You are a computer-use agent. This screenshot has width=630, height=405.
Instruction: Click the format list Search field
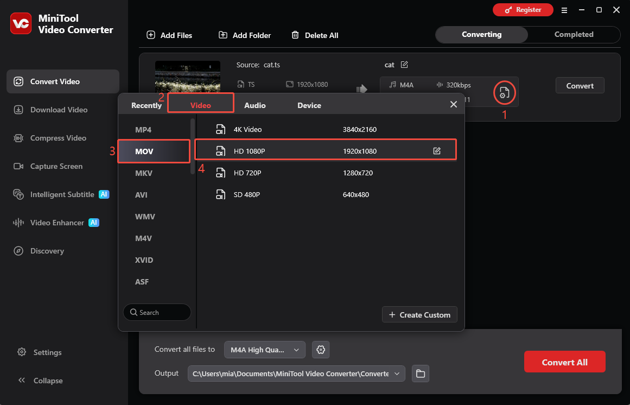click(157, 312)
